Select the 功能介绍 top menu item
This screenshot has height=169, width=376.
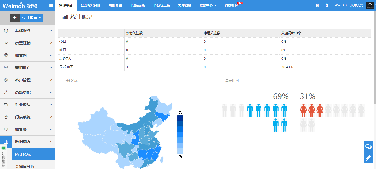coord(115,5)
